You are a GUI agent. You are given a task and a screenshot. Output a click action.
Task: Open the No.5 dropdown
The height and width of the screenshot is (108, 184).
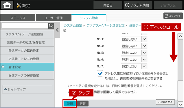[134, 53]
